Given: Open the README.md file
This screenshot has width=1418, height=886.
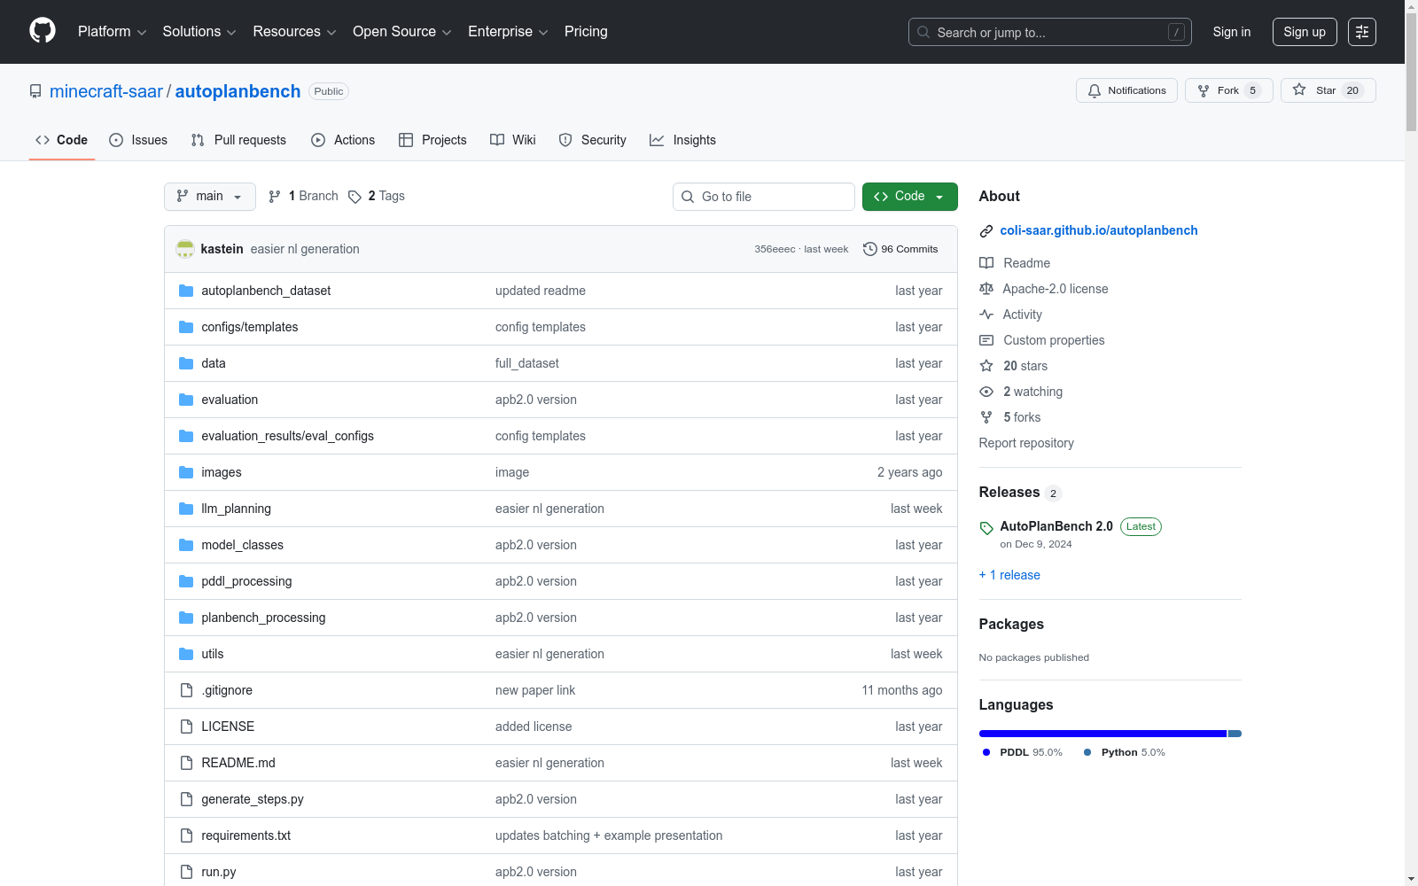Looking at the screenshot, I should tap(238, 763).
